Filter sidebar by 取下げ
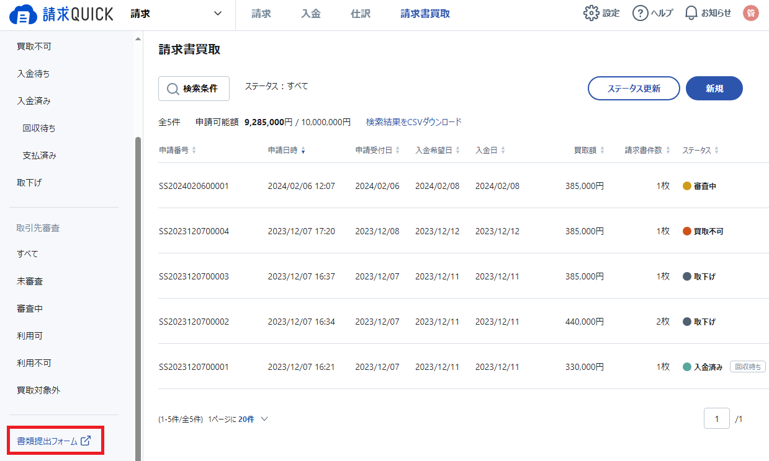Image resolution: width=769 pixels, height=461 pixels. (x=29, y=183)
